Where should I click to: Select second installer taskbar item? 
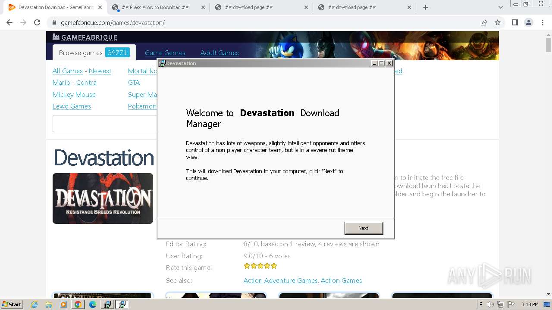point(122,304)
